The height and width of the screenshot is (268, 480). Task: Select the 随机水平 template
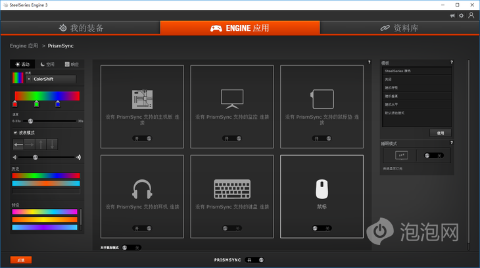[x=417, y=104]
